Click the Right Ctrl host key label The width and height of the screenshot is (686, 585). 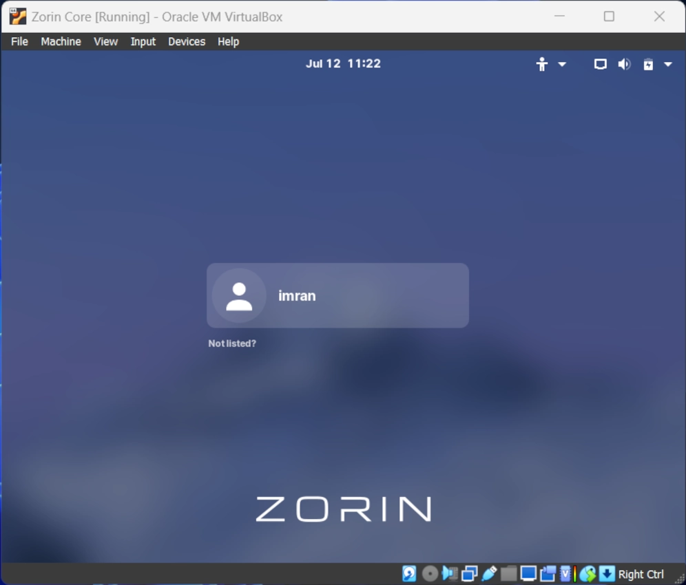click(x=641, y=574)
